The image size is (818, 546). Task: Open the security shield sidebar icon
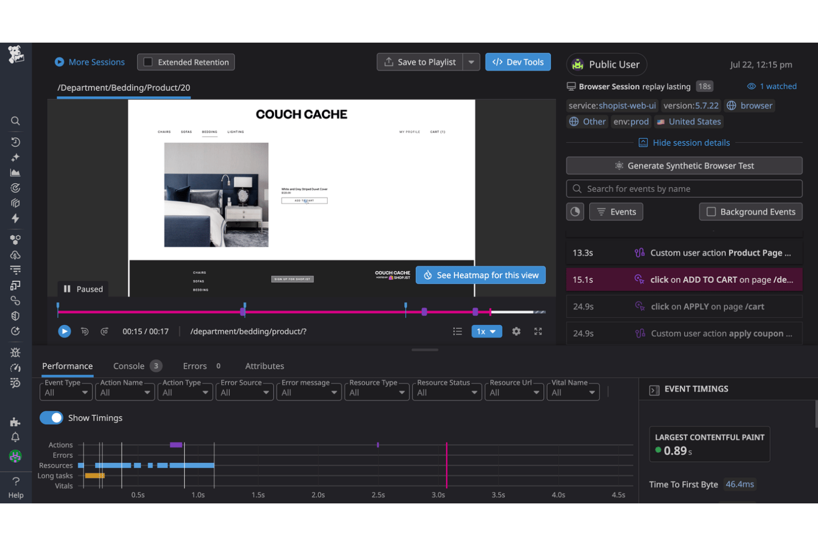[15, 316]
